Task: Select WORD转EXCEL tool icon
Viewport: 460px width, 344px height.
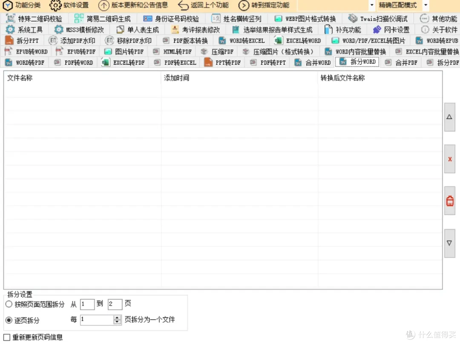Action: (x=222, y=40)
